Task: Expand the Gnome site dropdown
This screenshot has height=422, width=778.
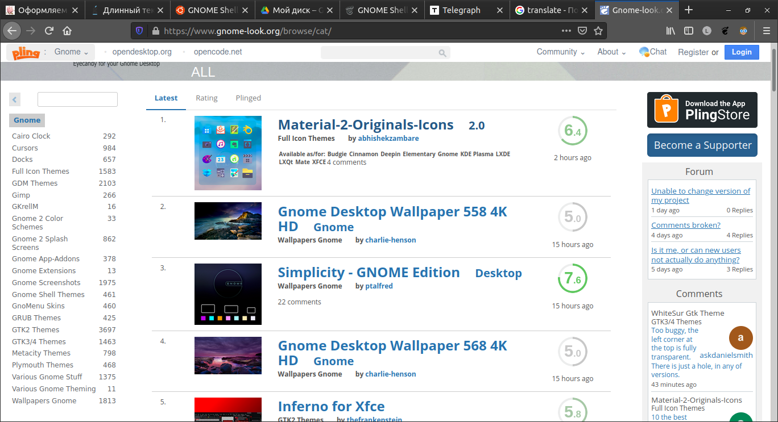Action: (x=71, y=52)
